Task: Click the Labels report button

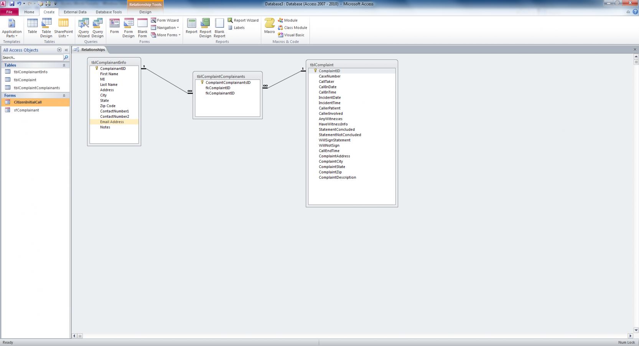Action: (x=236, y=28)
